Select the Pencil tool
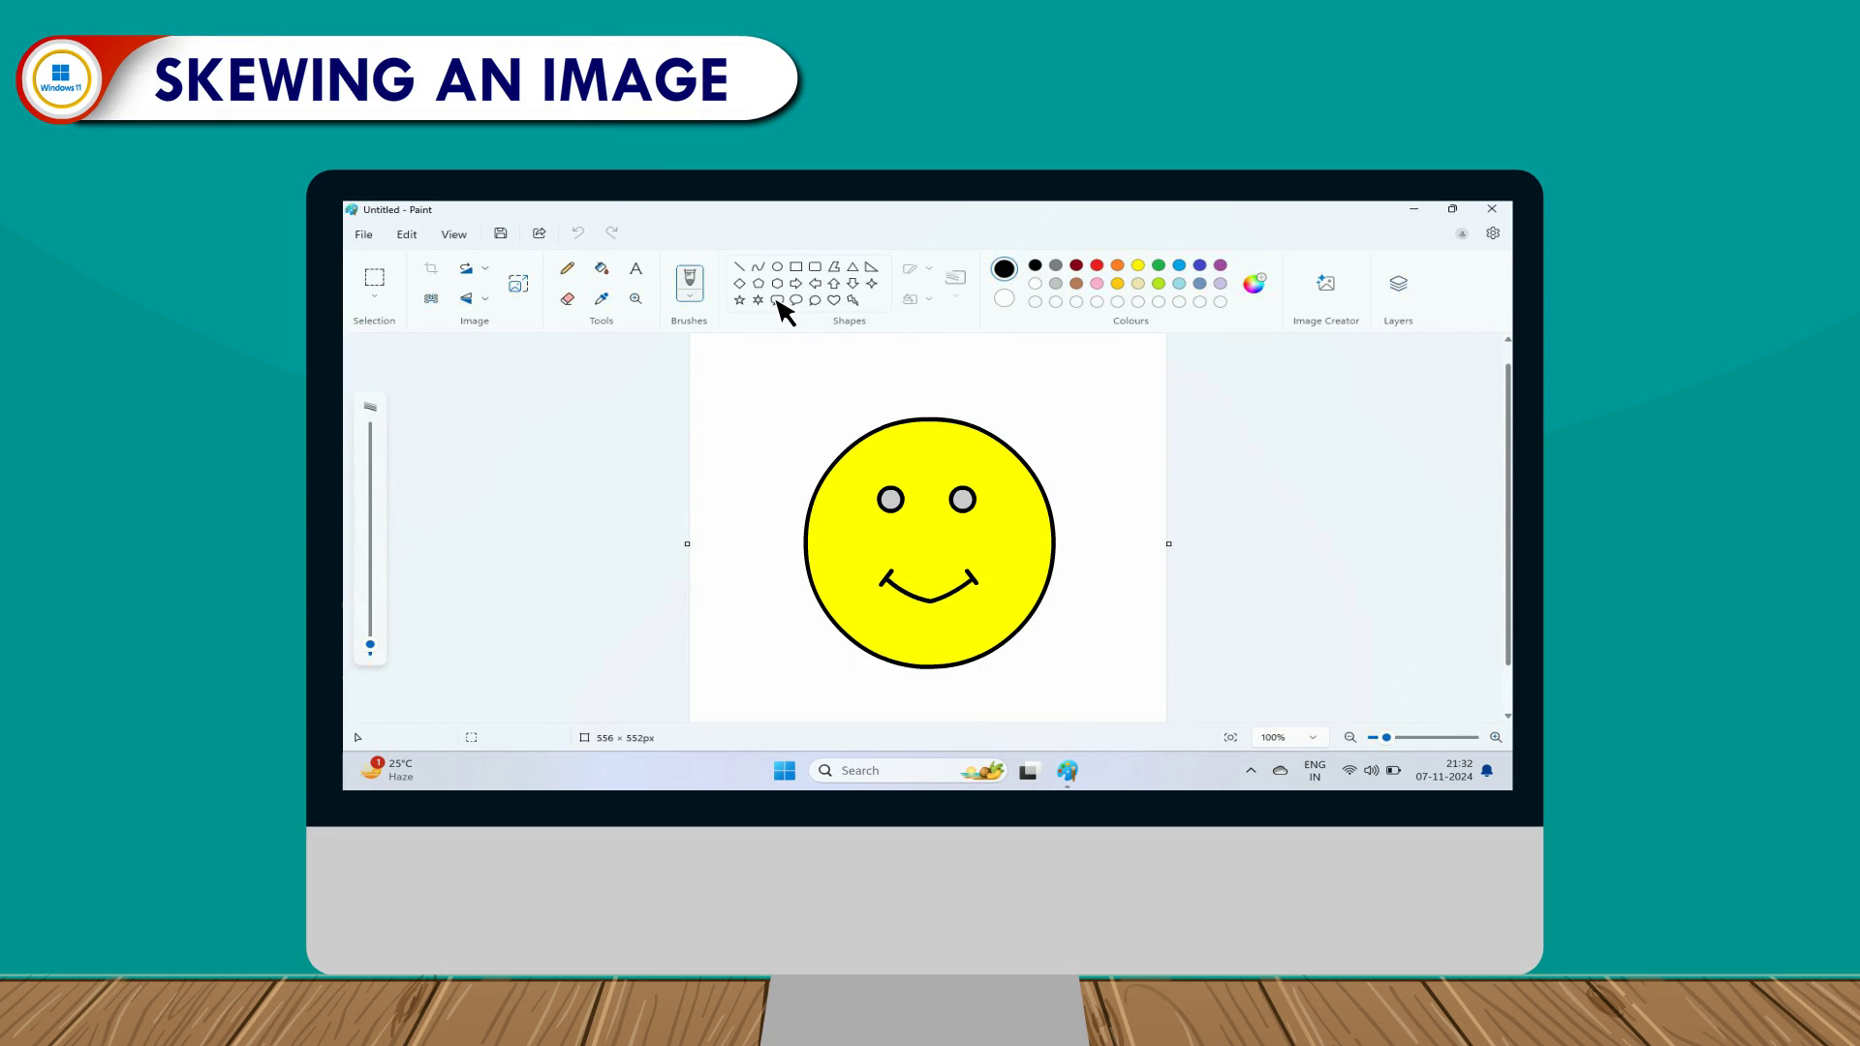Viewport: 1860px width, 1046px height. pos(568,268)
